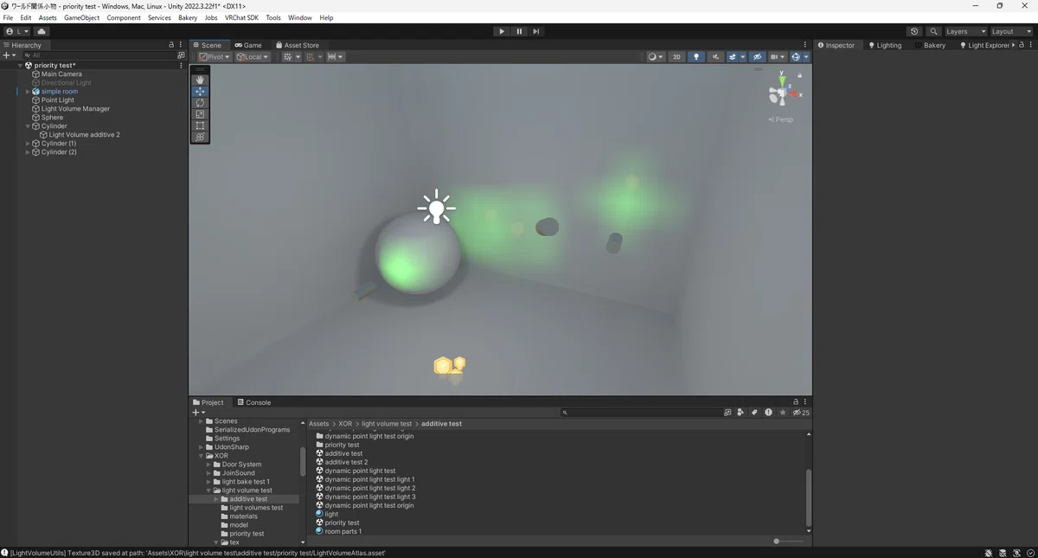Toggle Project panel lock

click(796, 402)
